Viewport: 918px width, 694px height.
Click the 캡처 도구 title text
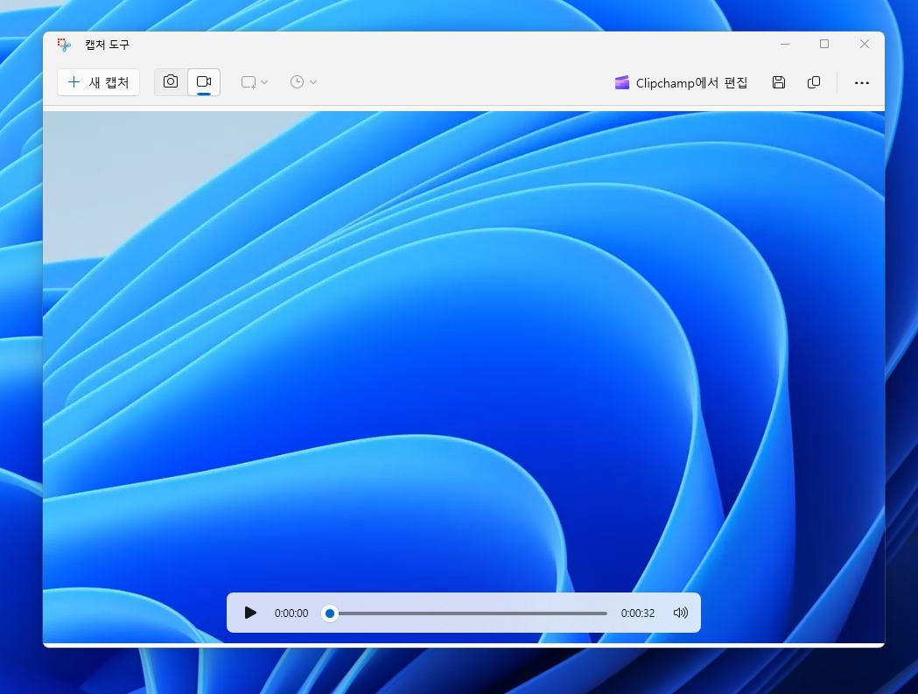pos(107,45)
